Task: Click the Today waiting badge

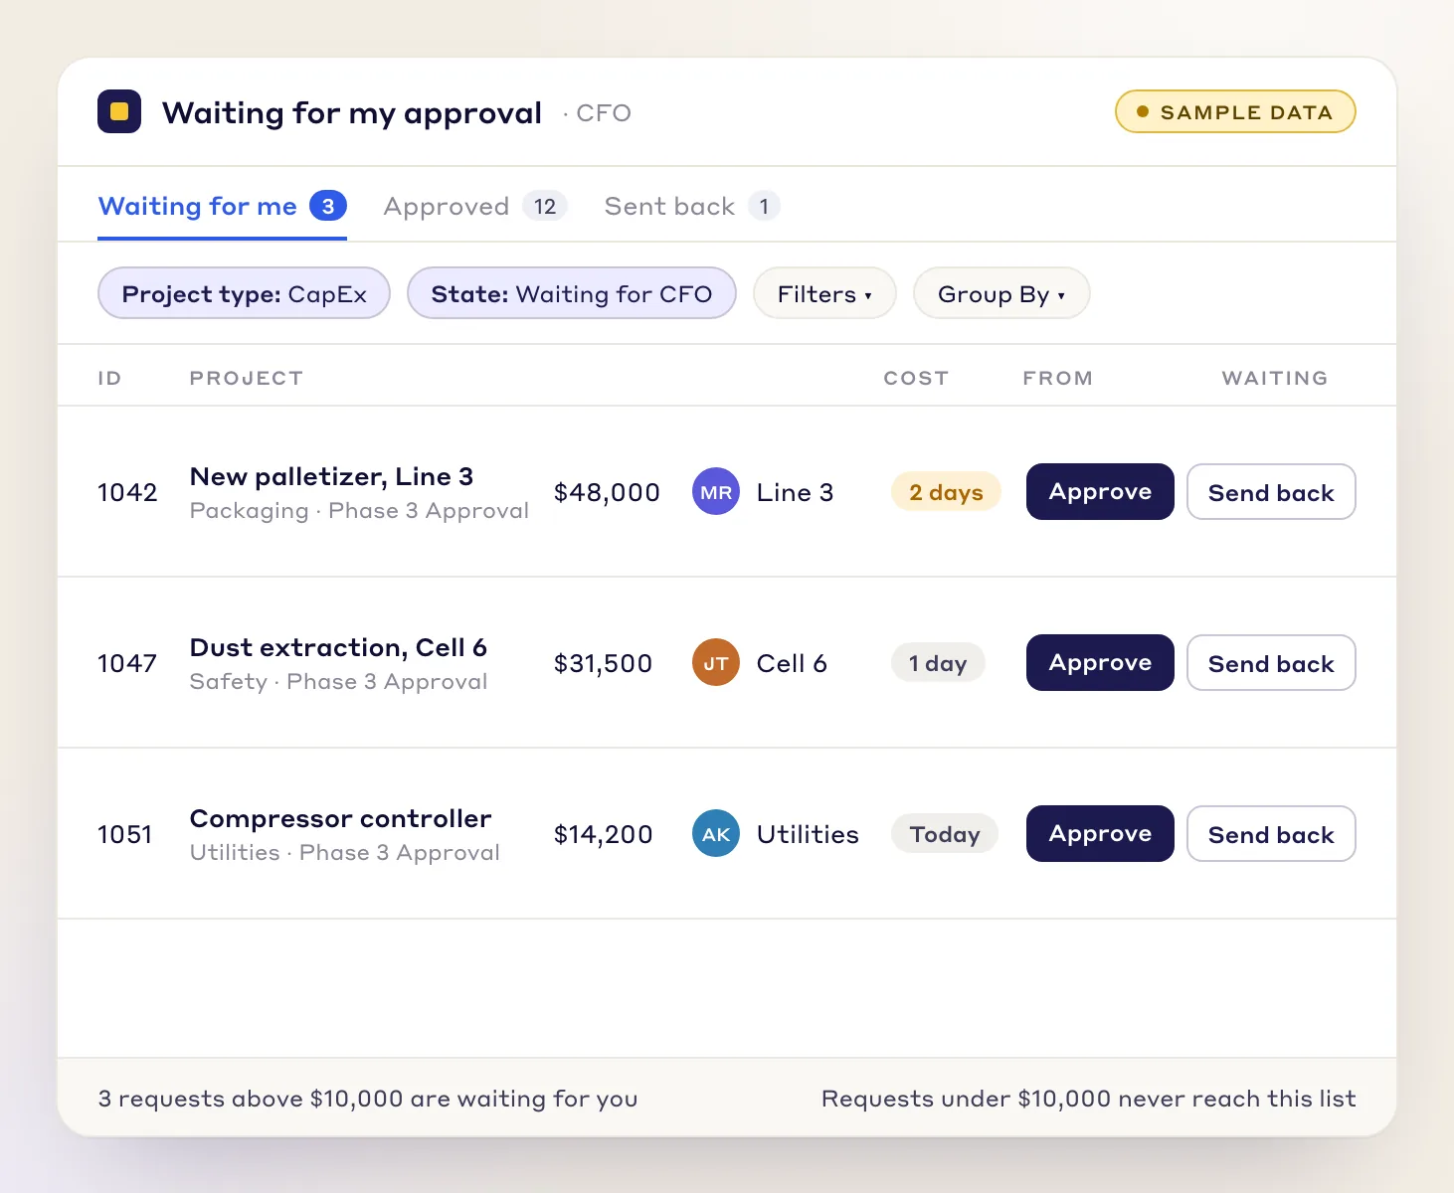Action: [945, 834]
